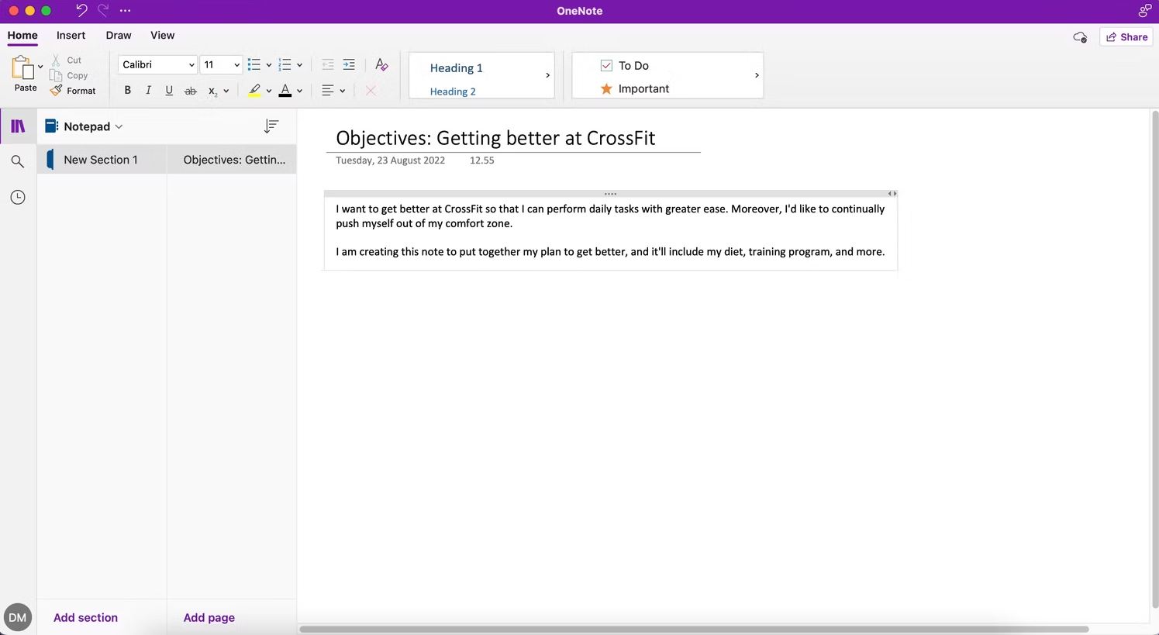Apply the yellow text highlight color
Image resolution: width=1159 pixels, height=635 pixels.
click(x=254, y=91)
